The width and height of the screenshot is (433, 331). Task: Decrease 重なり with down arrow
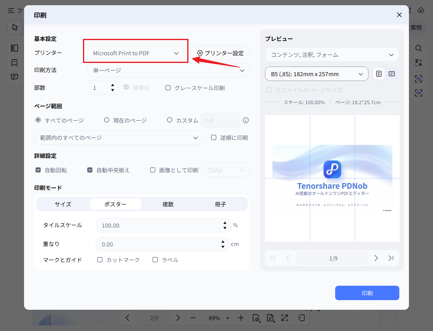[223, 246]
